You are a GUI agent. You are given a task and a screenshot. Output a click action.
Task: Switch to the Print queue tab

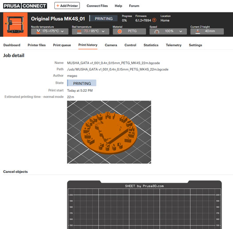click(62, 45)
